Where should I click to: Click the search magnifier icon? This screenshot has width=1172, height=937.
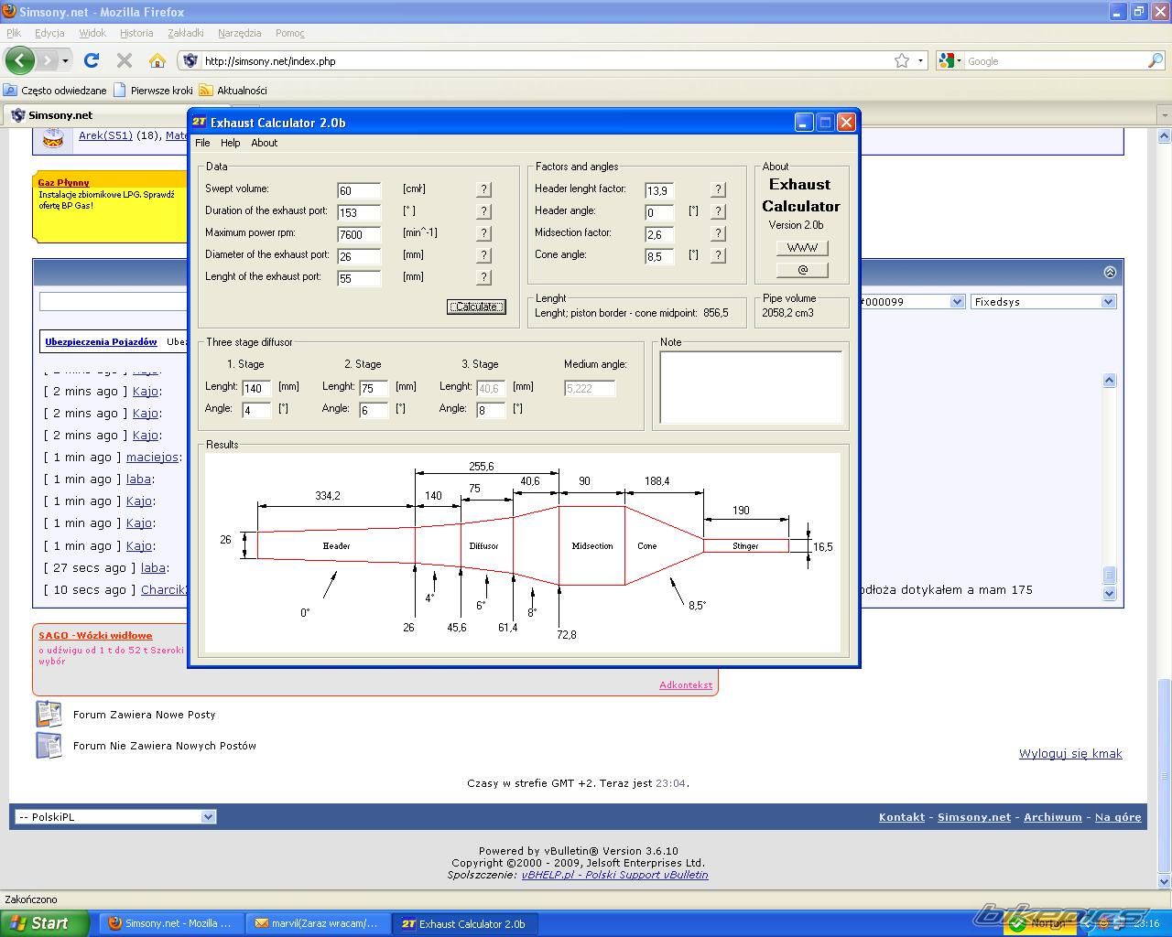point(1155,61)
